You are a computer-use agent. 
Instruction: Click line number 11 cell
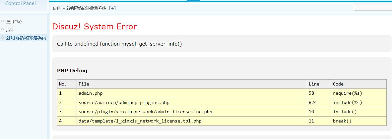pyautogui.click(x=319, y=121)
